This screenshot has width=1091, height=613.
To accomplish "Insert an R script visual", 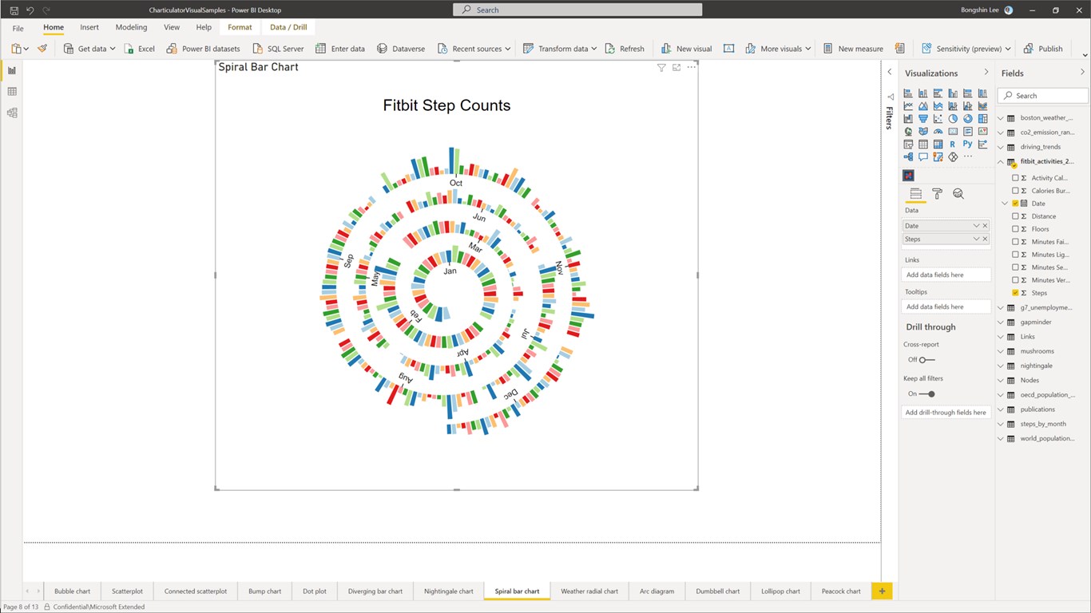I will click(953, 144).
